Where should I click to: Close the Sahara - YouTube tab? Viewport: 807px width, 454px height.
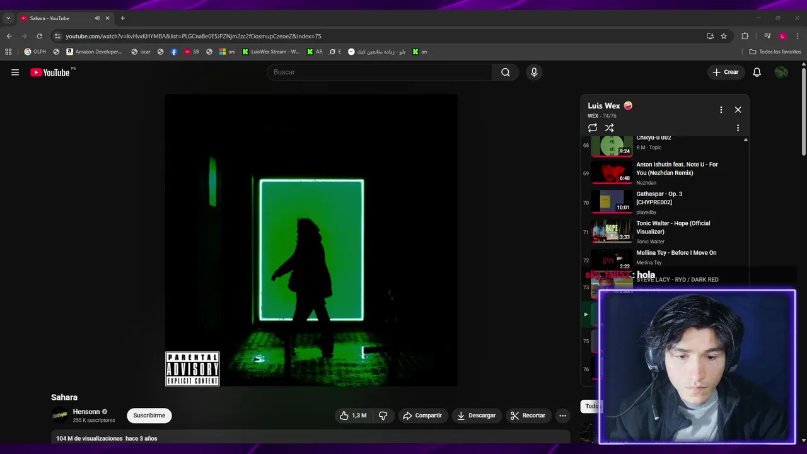(x=107, y=18)
